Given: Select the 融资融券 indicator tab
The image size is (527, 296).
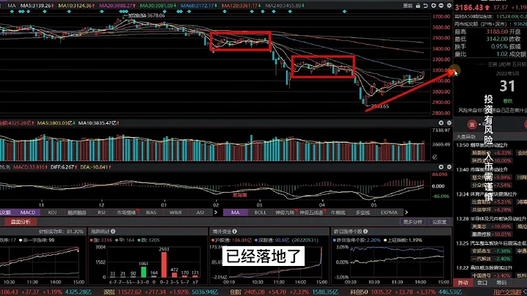Looking at the screenshot, I should tap(77, 212).
